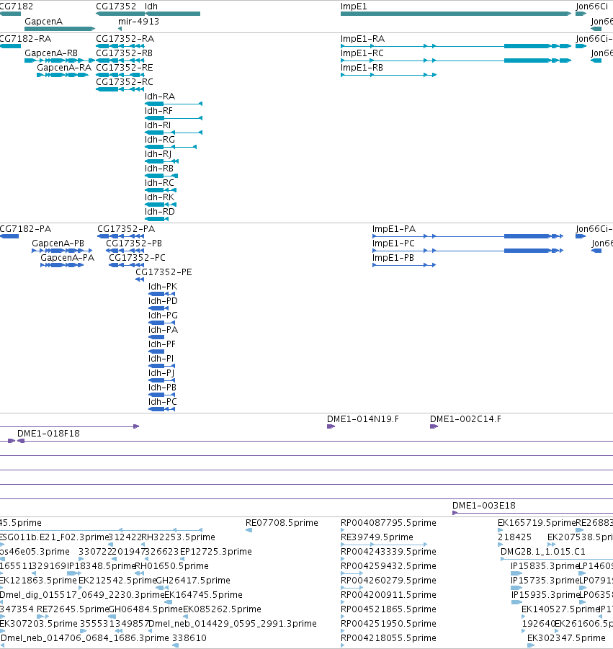This screenshot has height=649, width=613.
Task: Select the Idh-RA transcript label
Action: point(160,96)
